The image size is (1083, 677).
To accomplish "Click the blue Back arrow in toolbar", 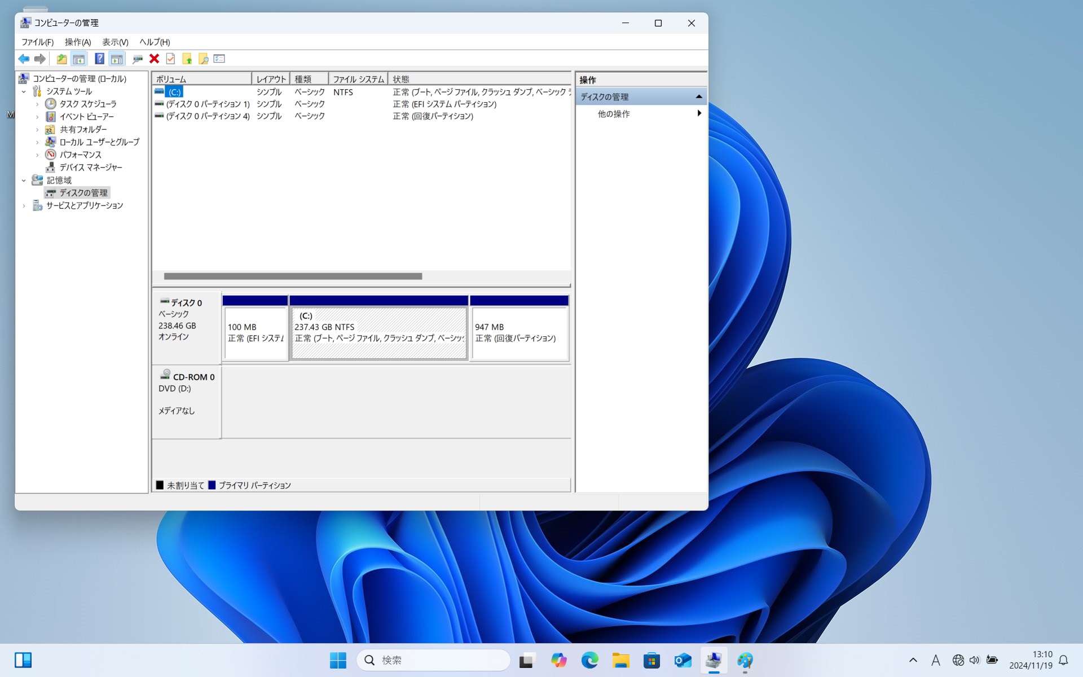I will tap(24, 59).
